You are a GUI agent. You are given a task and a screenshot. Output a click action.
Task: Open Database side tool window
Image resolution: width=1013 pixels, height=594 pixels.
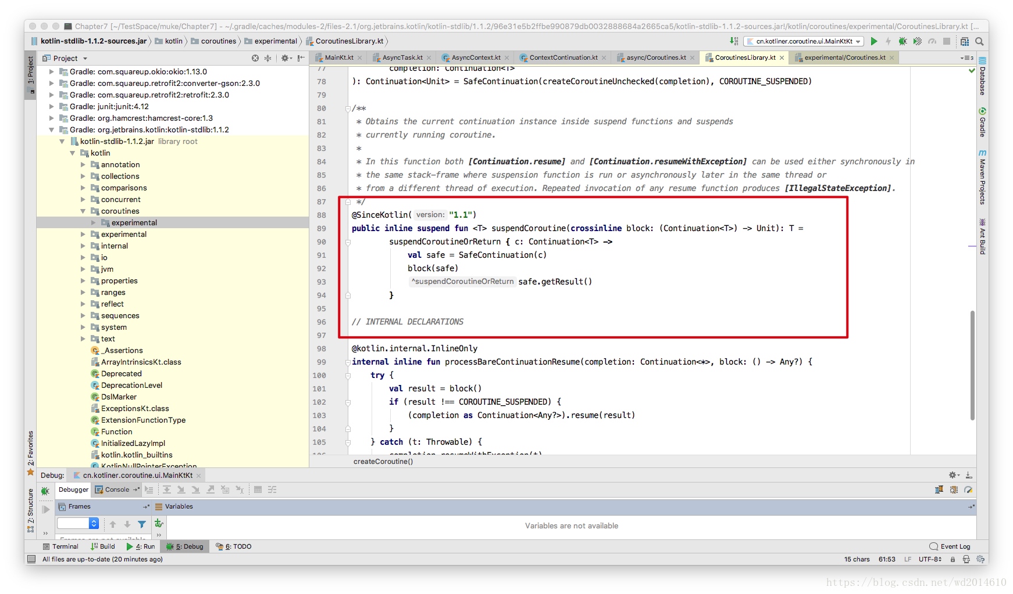click(982, 76)
